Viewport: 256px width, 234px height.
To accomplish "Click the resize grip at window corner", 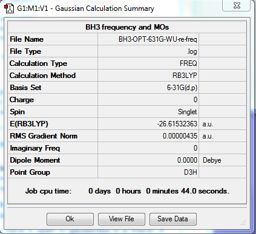I will (243, 223).
